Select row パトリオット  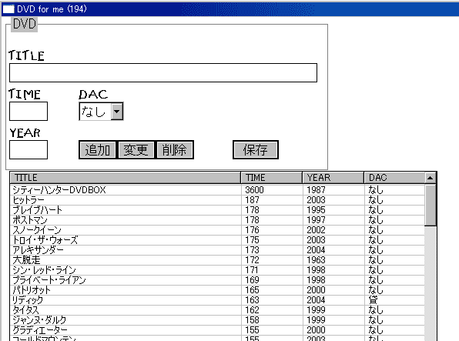point(217,289)
